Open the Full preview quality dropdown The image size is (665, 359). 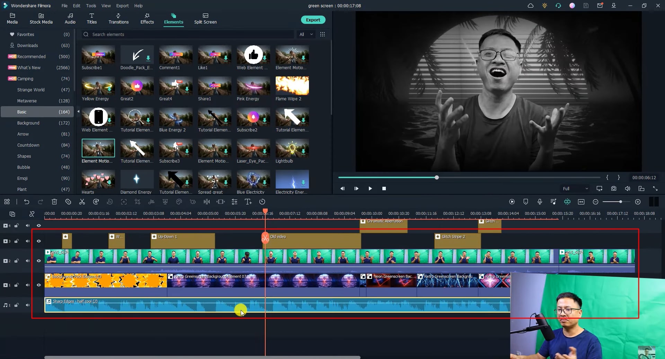(575, 188)
